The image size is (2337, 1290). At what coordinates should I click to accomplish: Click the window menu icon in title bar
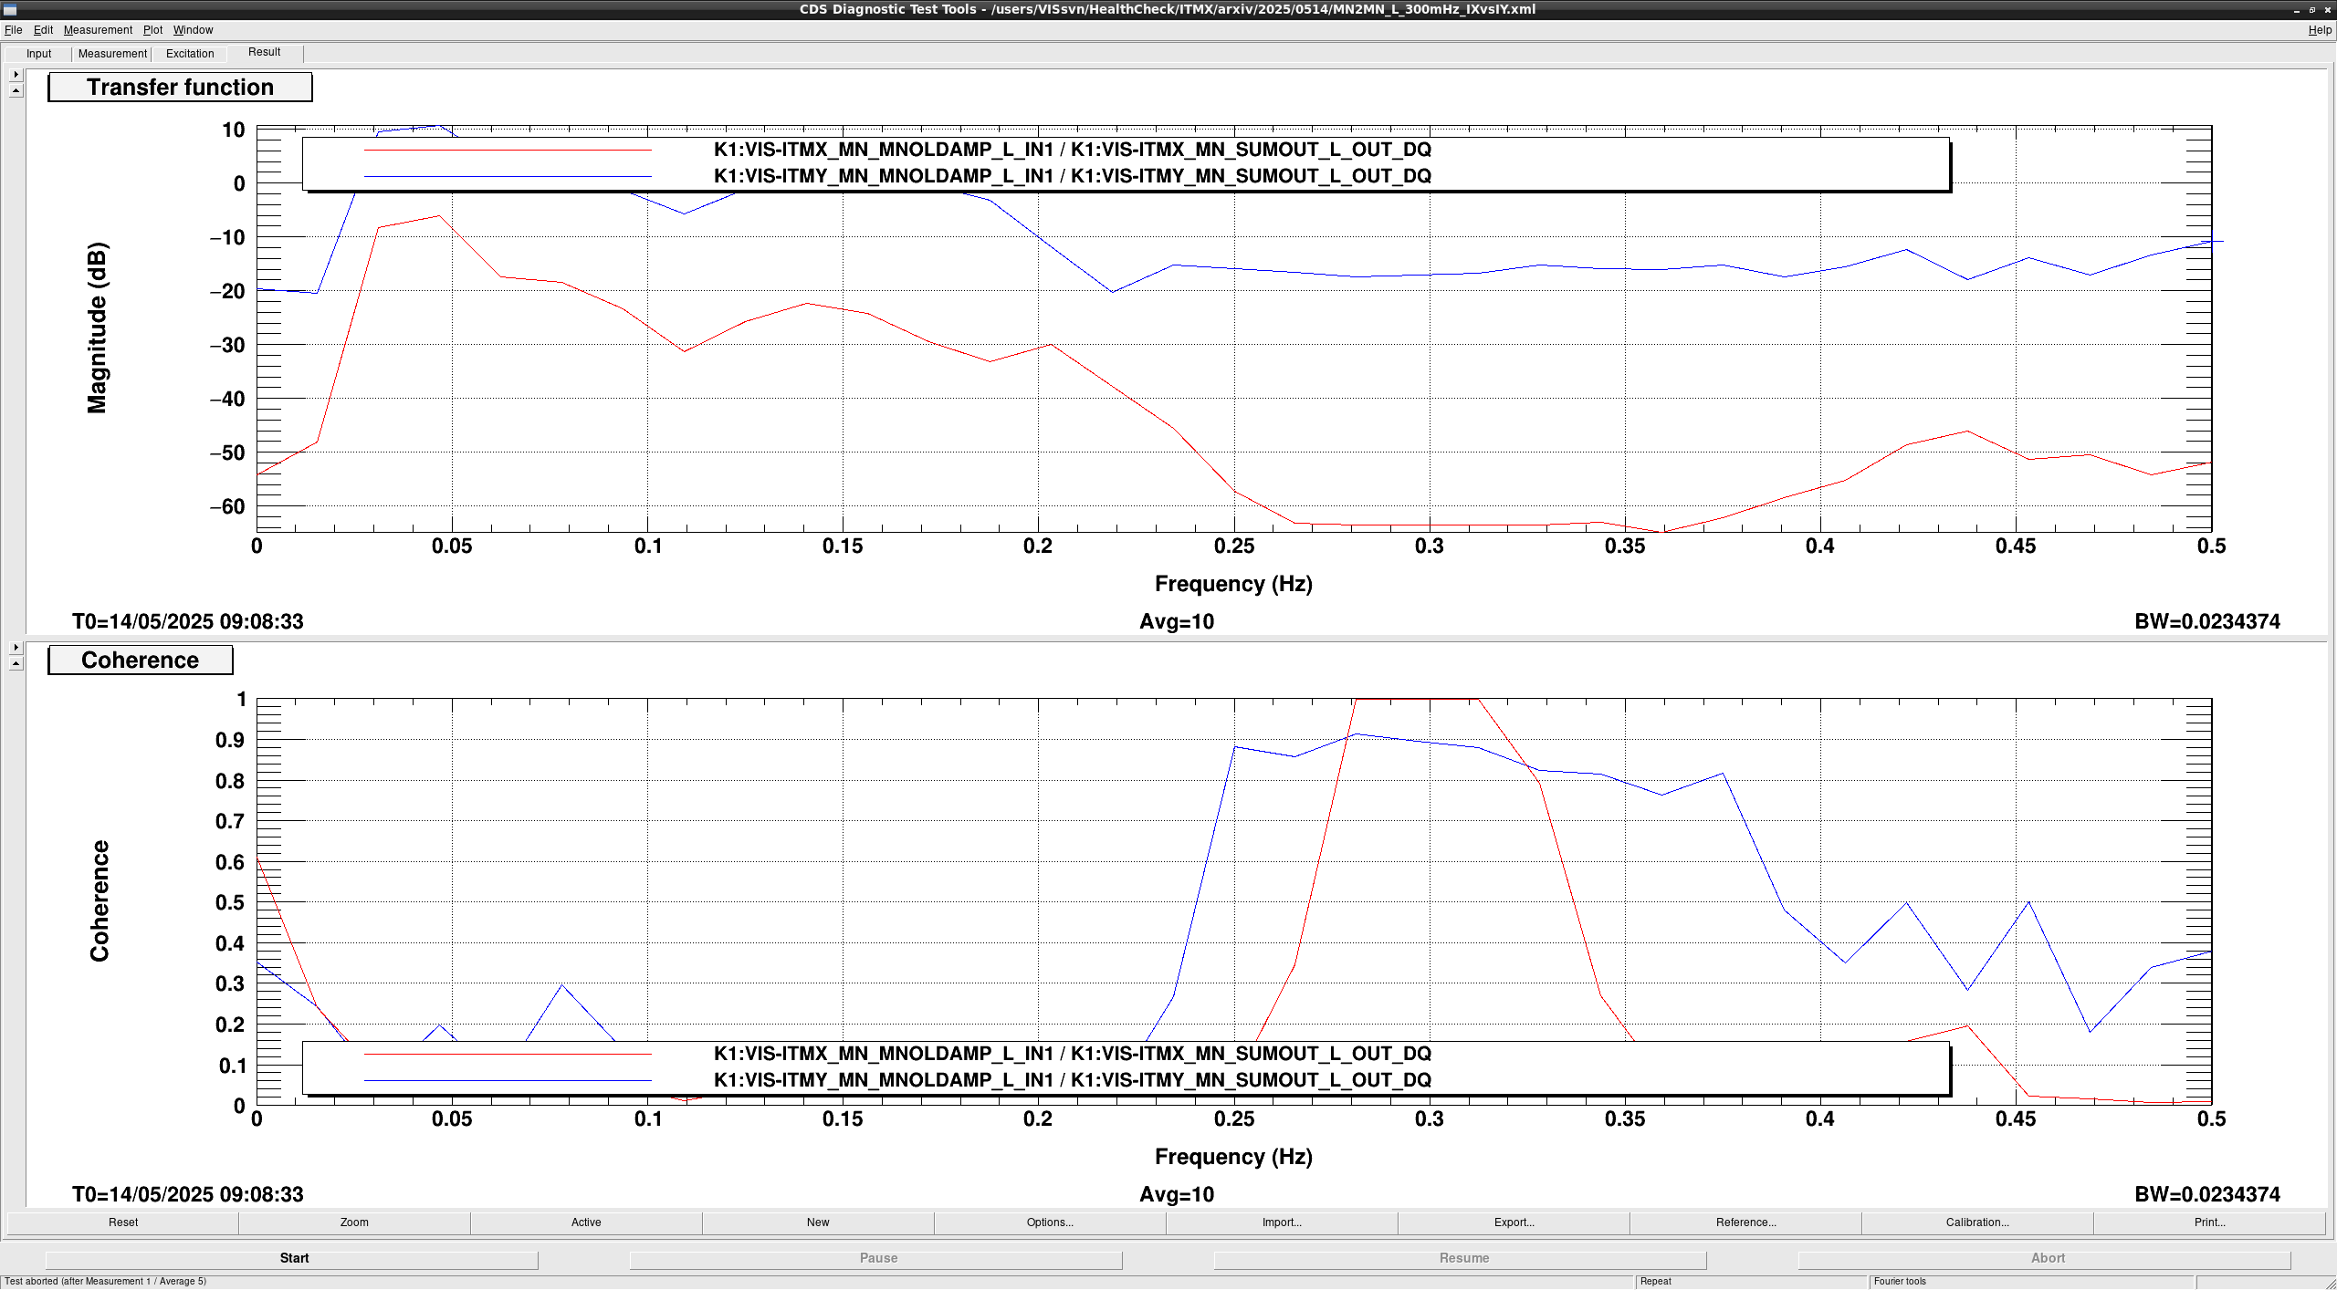9,9
